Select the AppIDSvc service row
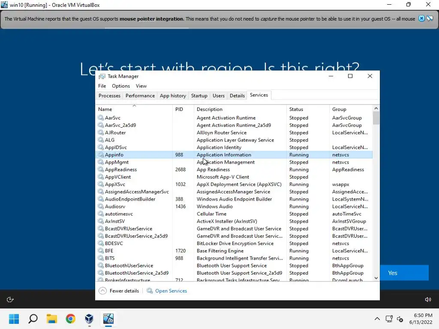The height and width of the screenshot is (329, 439). point(234,147)
